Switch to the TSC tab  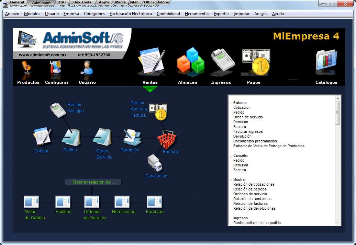(62, 2)
